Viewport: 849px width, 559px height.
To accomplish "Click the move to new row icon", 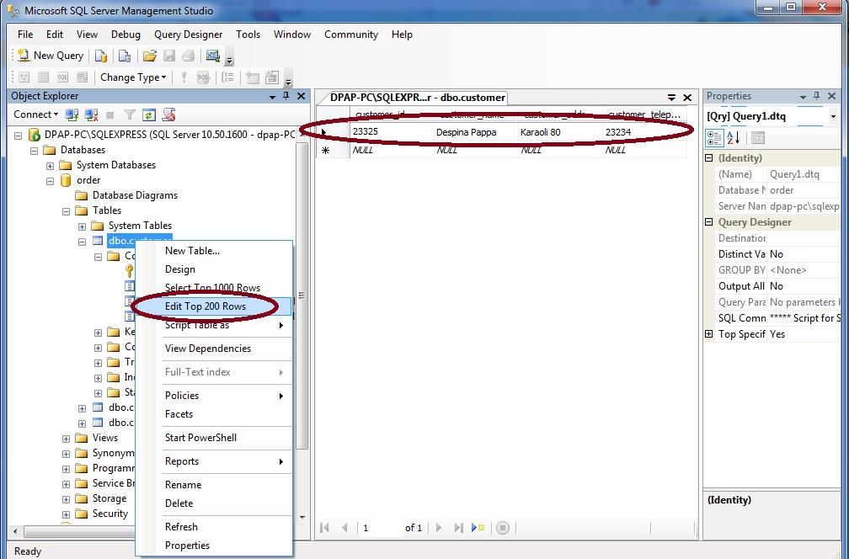I will [x=478, y=528].
